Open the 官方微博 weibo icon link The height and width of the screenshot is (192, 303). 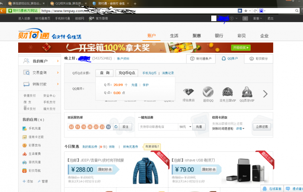coord(98,18)
